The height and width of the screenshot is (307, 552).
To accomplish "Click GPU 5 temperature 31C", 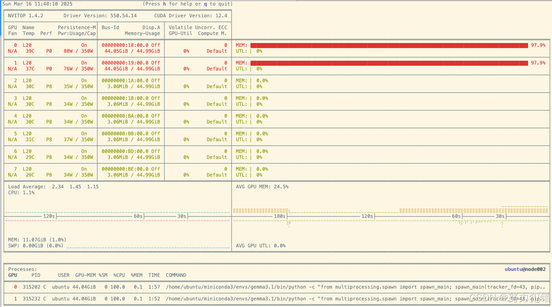I will pyautogui.click(x=30, y=139).
